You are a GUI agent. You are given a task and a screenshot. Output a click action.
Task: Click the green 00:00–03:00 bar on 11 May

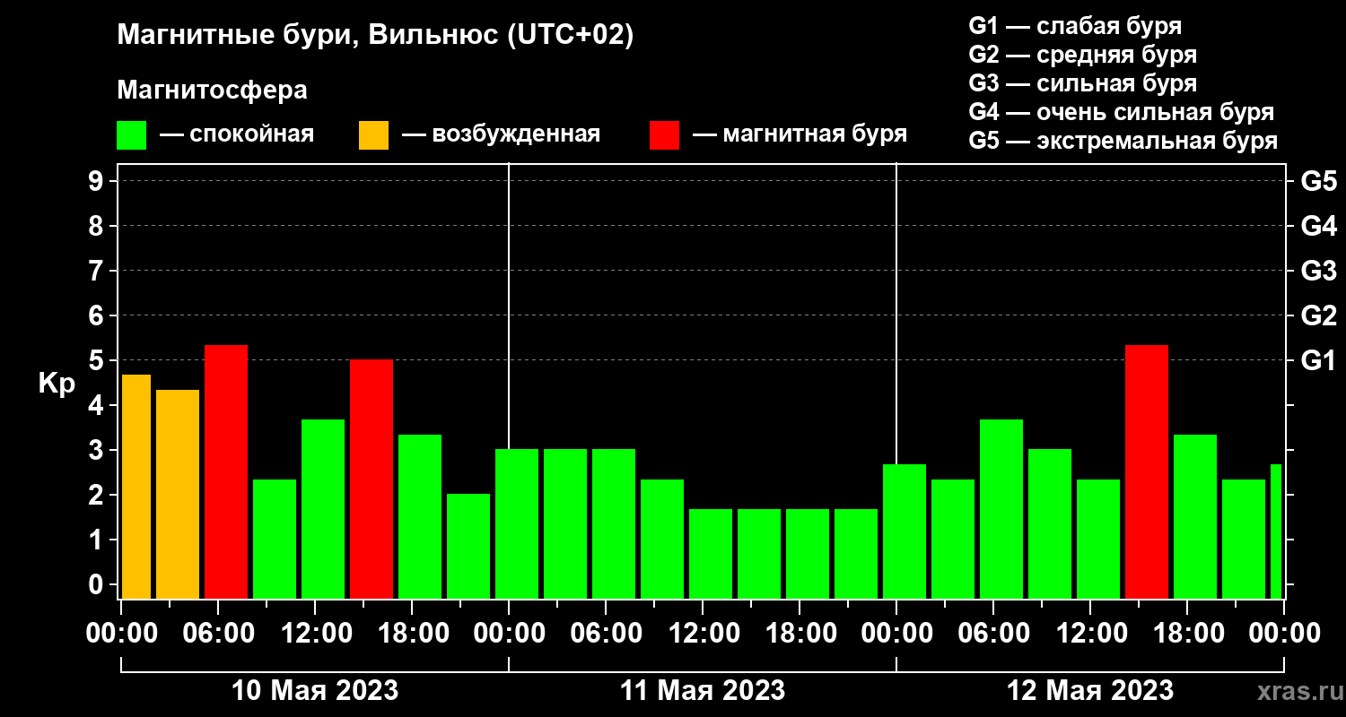(517, 523)
